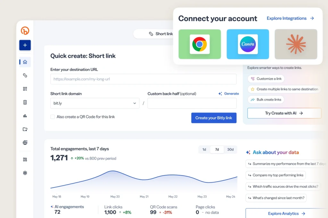Click Create your Bitly link button
This screenshot has width=328, height=218.
[x=214, y=118]
